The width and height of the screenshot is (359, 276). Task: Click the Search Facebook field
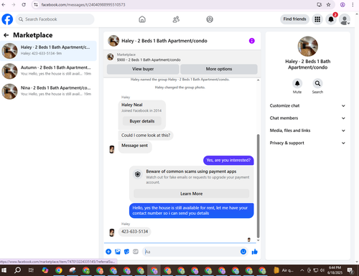[55, 19]
